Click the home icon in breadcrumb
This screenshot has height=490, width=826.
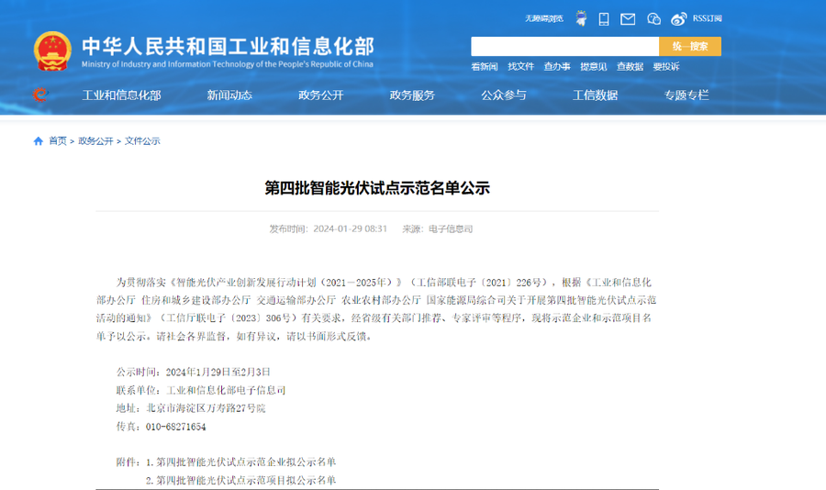point(39,141)
